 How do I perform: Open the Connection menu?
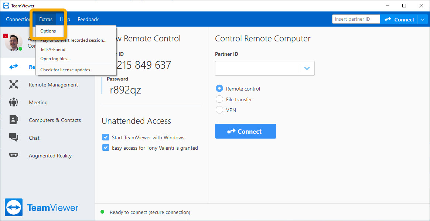(18, 20)
